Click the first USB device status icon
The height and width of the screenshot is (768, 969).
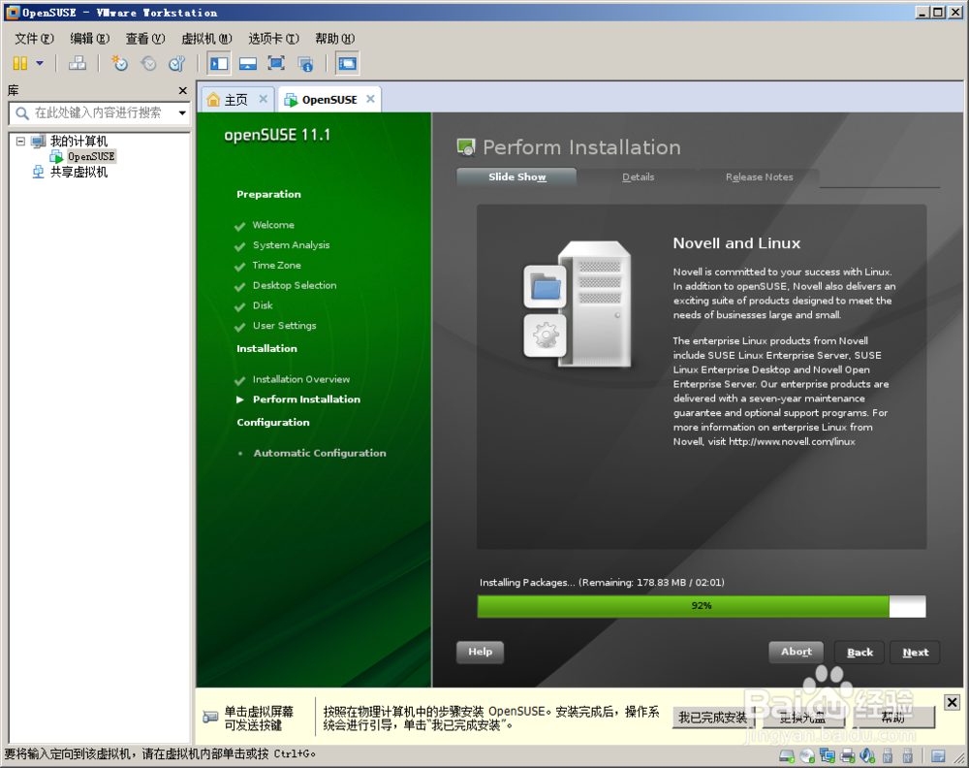click(x=888, y=755)
